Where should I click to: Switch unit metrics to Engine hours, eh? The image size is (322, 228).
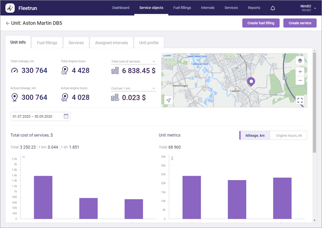click(289, 135)
